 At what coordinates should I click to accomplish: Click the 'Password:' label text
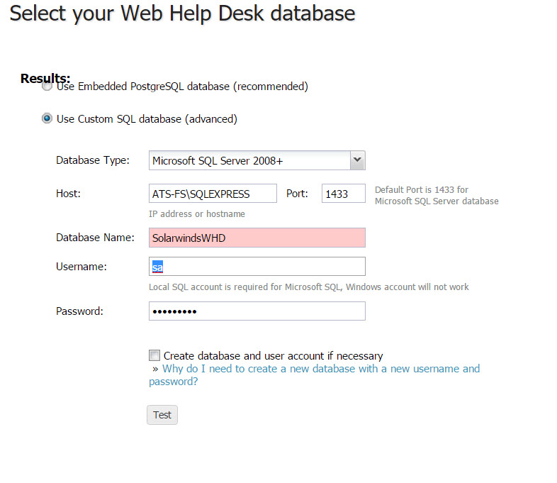point(79,311)
